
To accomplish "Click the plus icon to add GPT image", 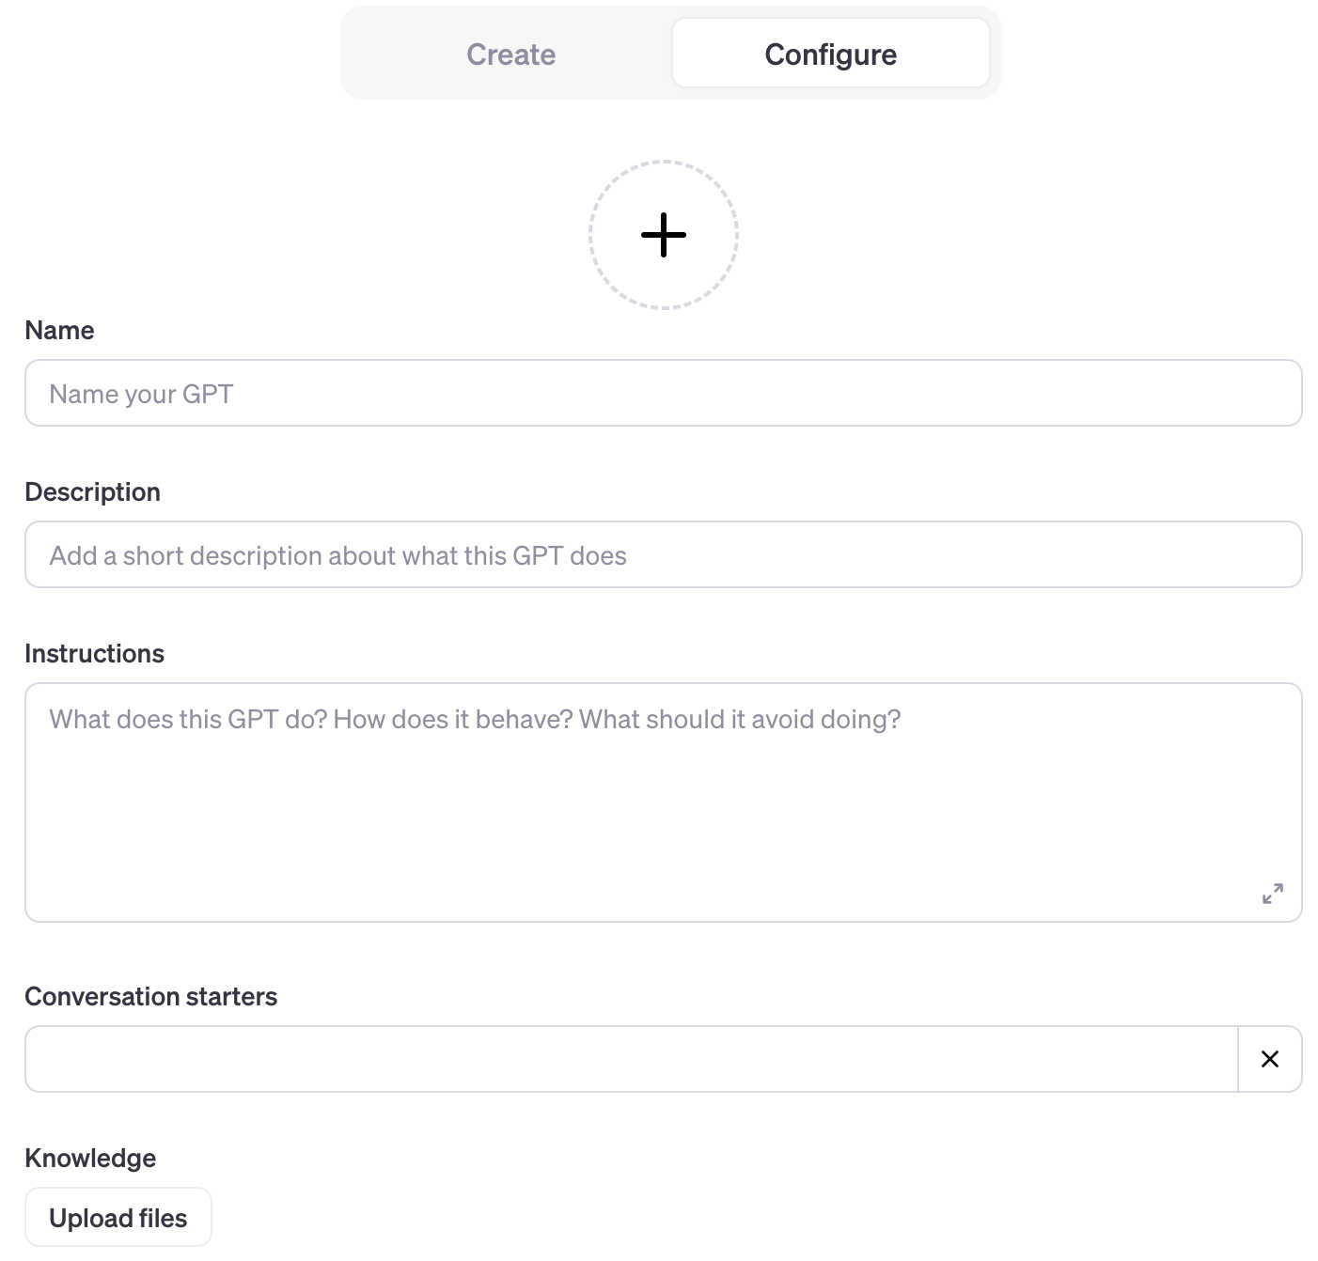I will pyautogui.click(x=663, y=235).
